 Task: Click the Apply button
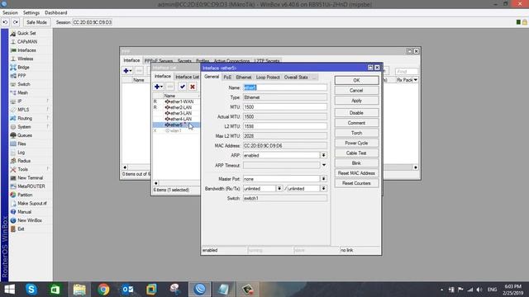356,101
